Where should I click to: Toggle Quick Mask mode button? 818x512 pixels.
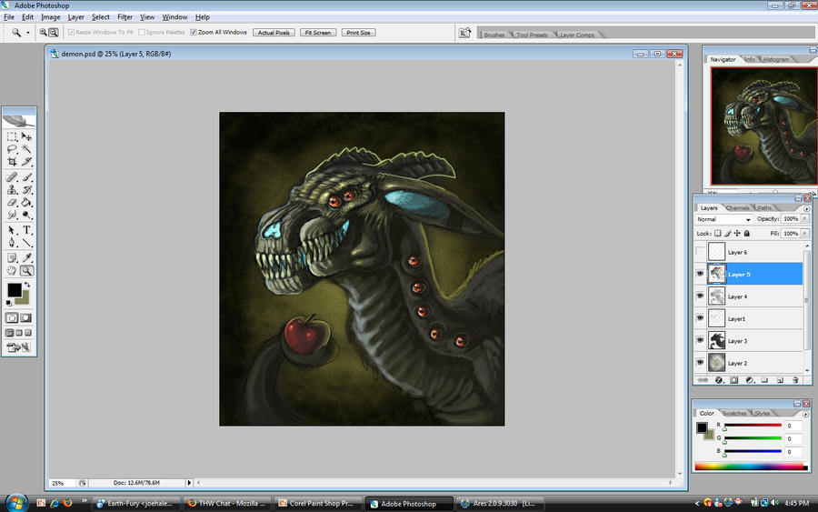(x=25, y=317)
